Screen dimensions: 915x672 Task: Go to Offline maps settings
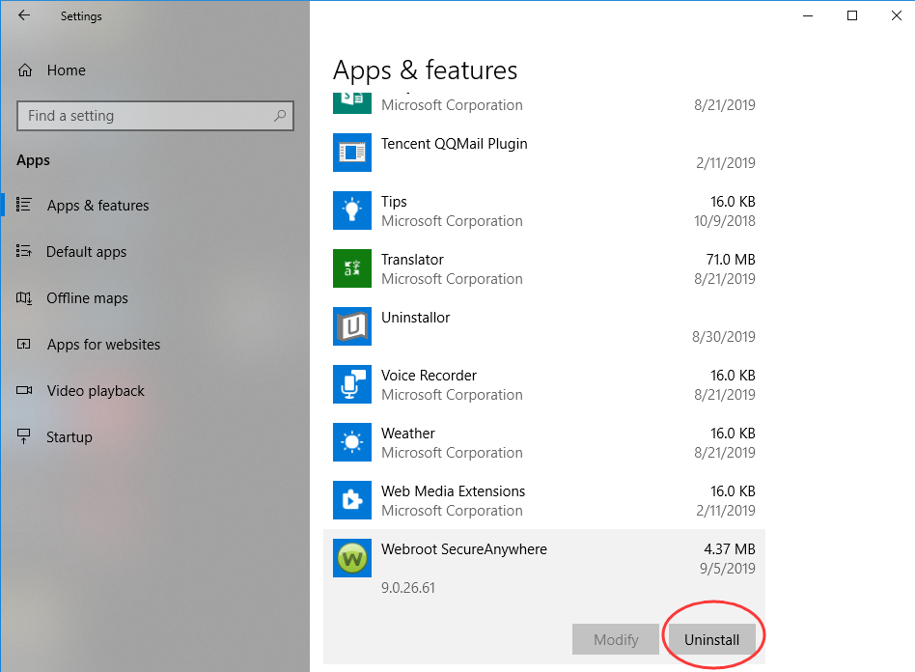[87, 297]
